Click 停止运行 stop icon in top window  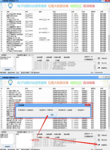coord(99,63)
